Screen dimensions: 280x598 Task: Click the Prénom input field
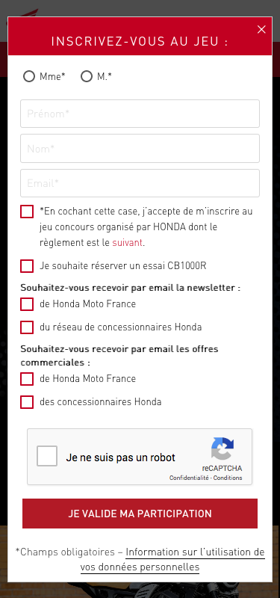(x=140, y=114)
